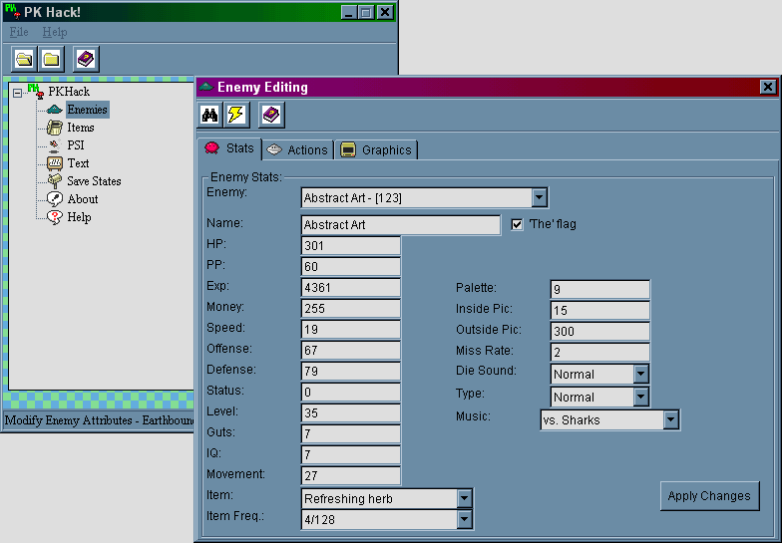Image resolution: width=782 pixels, height=543 pixels.
Task: Minimize the PK Hack main window
Action: (349, 12)
